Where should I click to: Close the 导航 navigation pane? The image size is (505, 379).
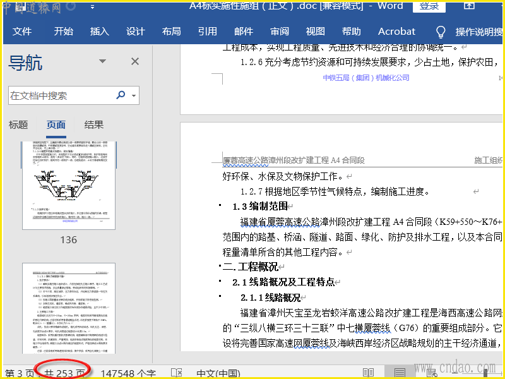(x=135, y=61)
